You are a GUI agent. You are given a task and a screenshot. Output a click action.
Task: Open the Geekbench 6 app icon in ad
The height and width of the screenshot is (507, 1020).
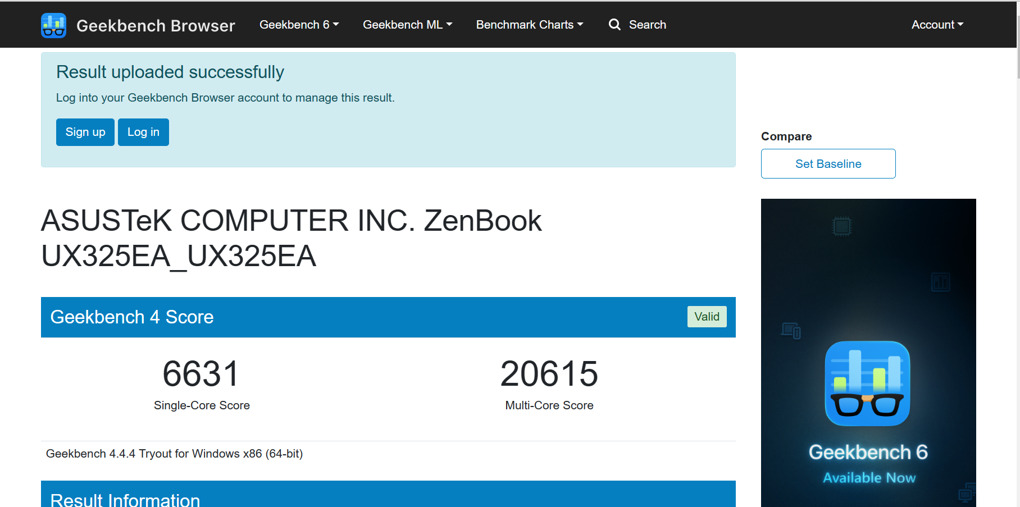(x=867, y=383)
